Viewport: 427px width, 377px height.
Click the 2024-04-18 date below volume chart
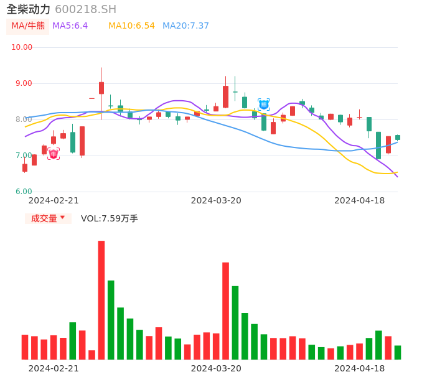(359, 368)
